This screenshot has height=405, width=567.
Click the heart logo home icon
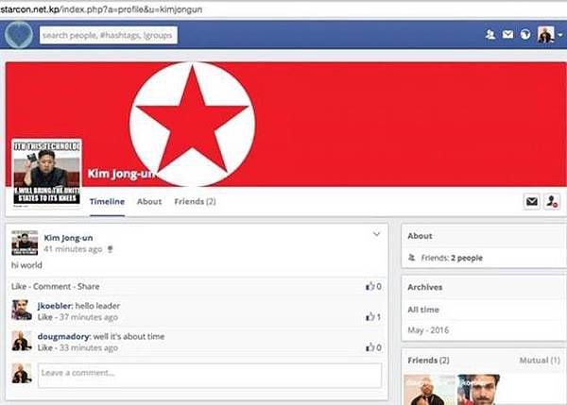point(19,35)
